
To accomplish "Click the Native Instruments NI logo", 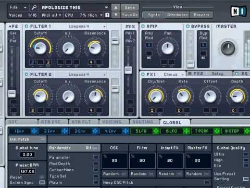I will pos(239,11).
